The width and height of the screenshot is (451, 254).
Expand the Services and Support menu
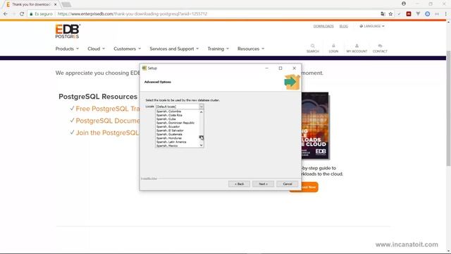pos(174,49)
